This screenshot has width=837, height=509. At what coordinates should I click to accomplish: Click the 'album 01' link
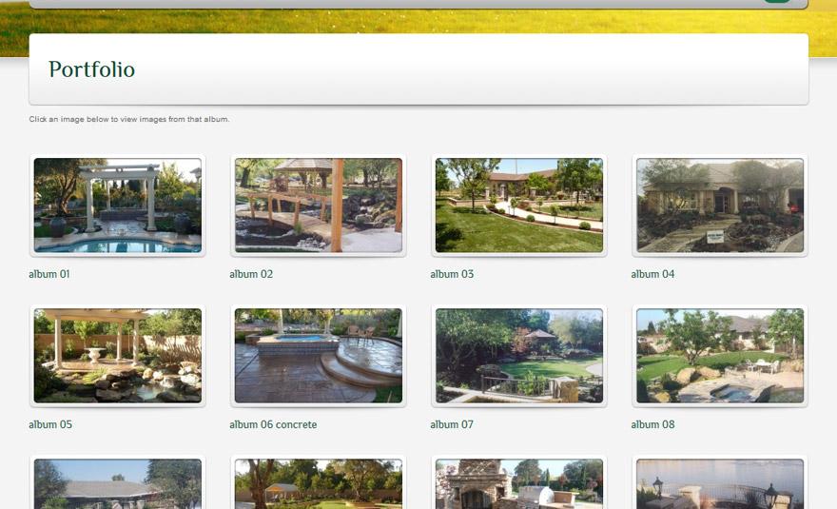[x=49, y=274]
